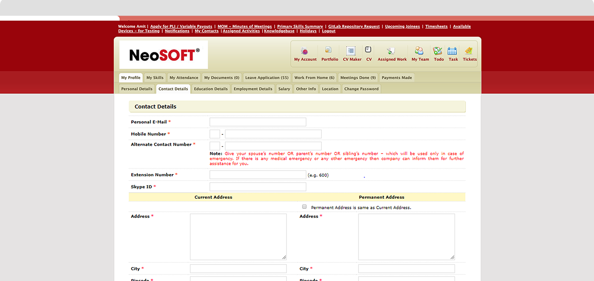Focus the Current Address City field
The image size is (594, 281).
pos(238,269)
